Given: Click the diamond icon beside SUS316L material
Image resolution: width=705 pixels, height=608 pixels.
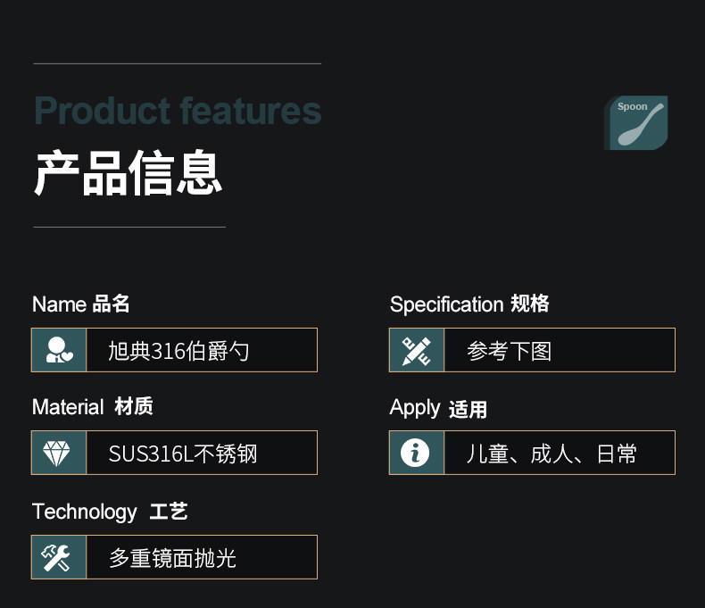Looking at the screenshot, I should point(59,453).
